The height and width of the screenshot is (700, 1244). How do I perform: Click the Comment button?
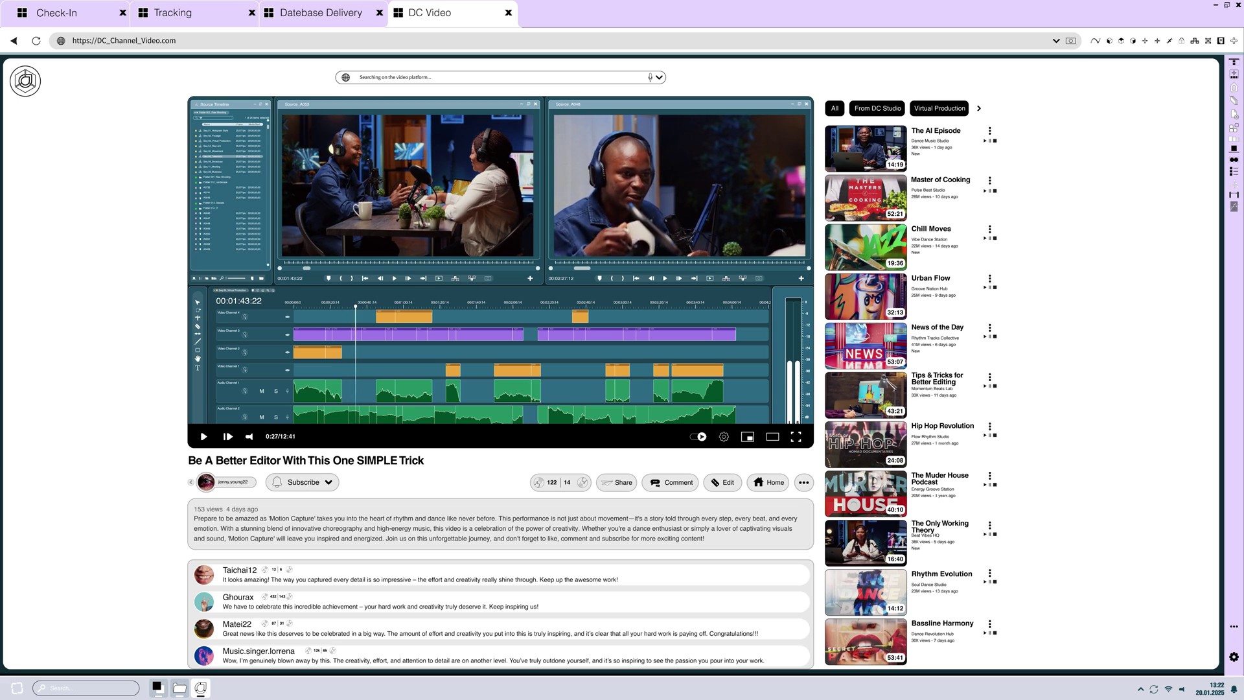pos(671,482)
